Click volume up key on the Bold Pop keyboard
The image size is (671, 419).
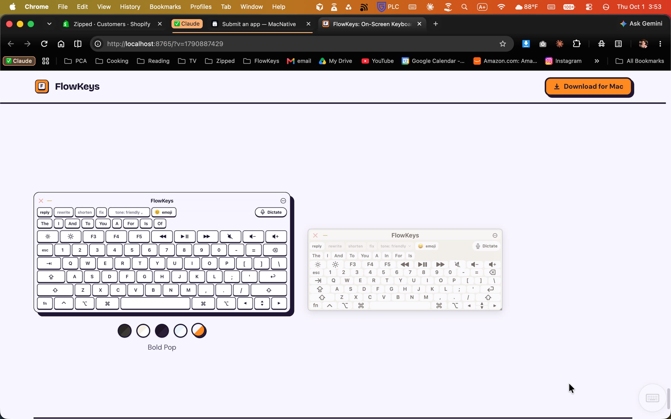pos(276,236)
